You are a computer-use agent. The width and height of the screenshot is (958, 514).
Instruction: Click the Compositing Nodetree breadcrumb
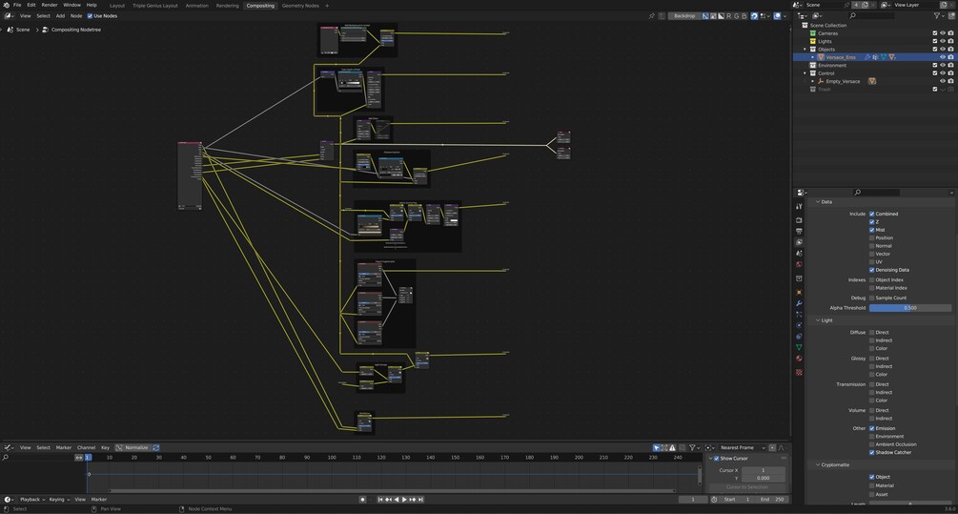(x=75, y=30)
